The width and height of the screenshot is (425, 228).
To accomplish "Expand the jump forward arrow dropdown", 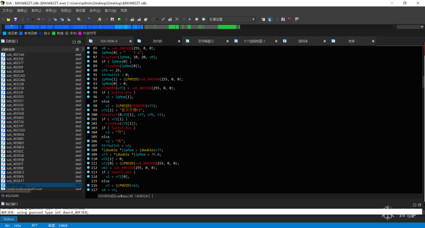I will click(x=44, y=20).
